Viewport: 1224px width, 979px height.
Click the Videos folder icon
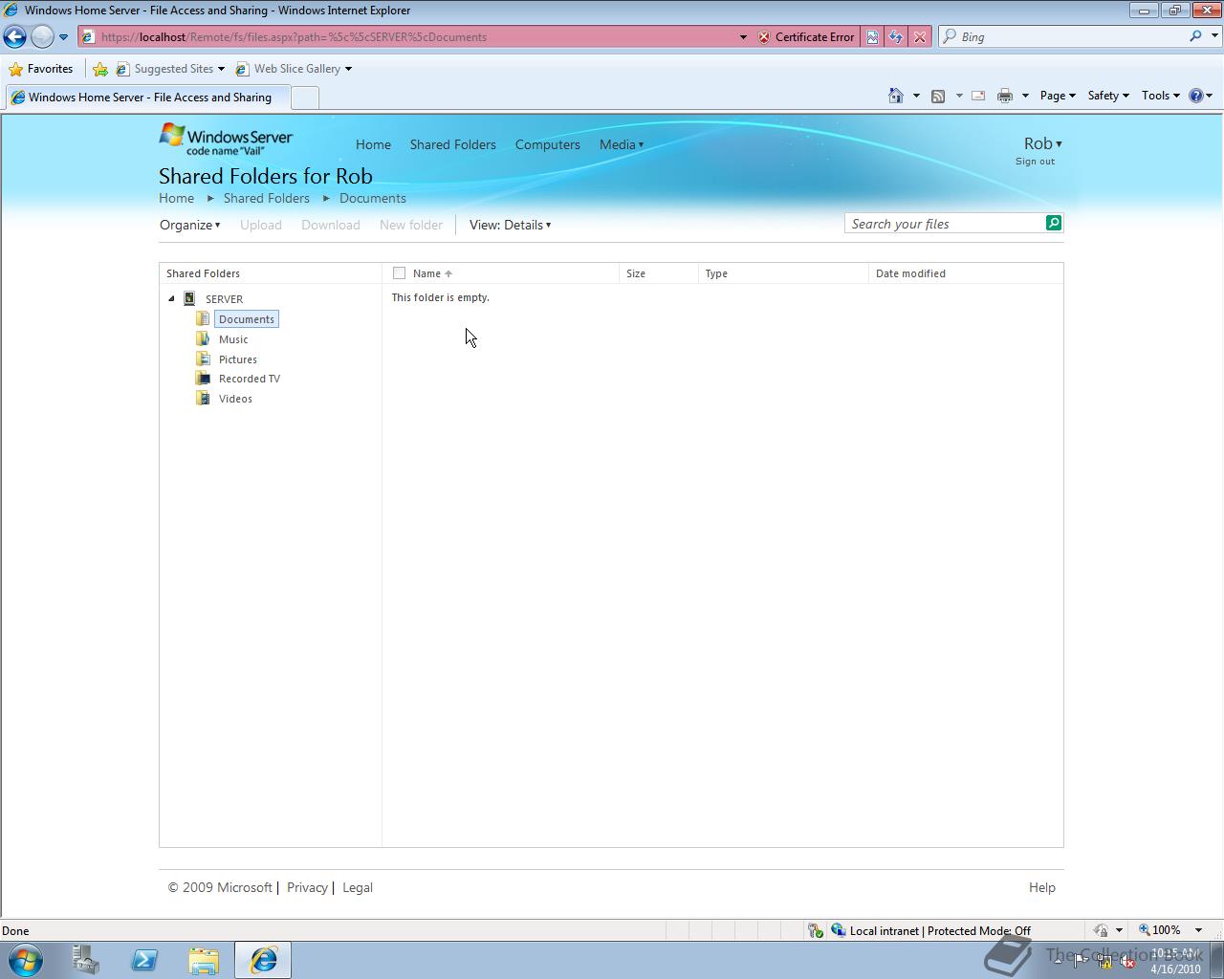coord(203,399)
